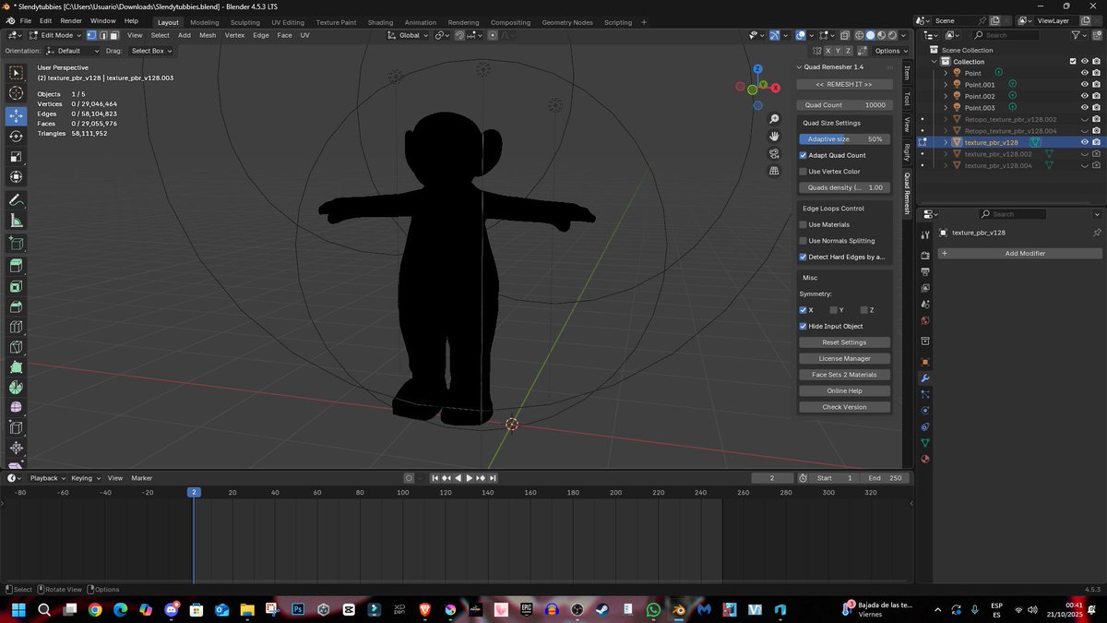This screenshot has height=623, width=1107.
Task: Select the Annotate pencil tool
Action: click(x=16, y=200)
